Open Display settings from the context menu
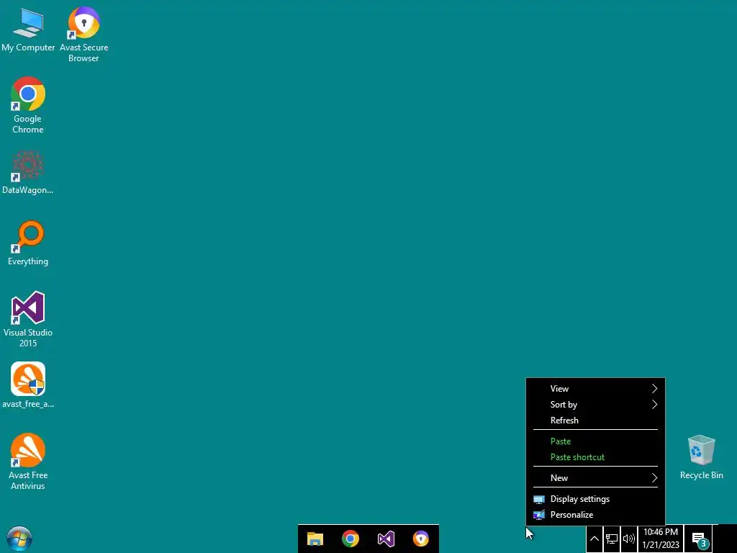This screenshot has height=553, width=737. [x=595, y=499]
